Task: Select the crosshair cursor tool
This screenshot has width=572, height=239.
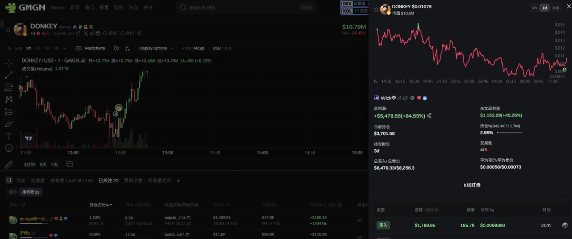Action: [9, 62]
